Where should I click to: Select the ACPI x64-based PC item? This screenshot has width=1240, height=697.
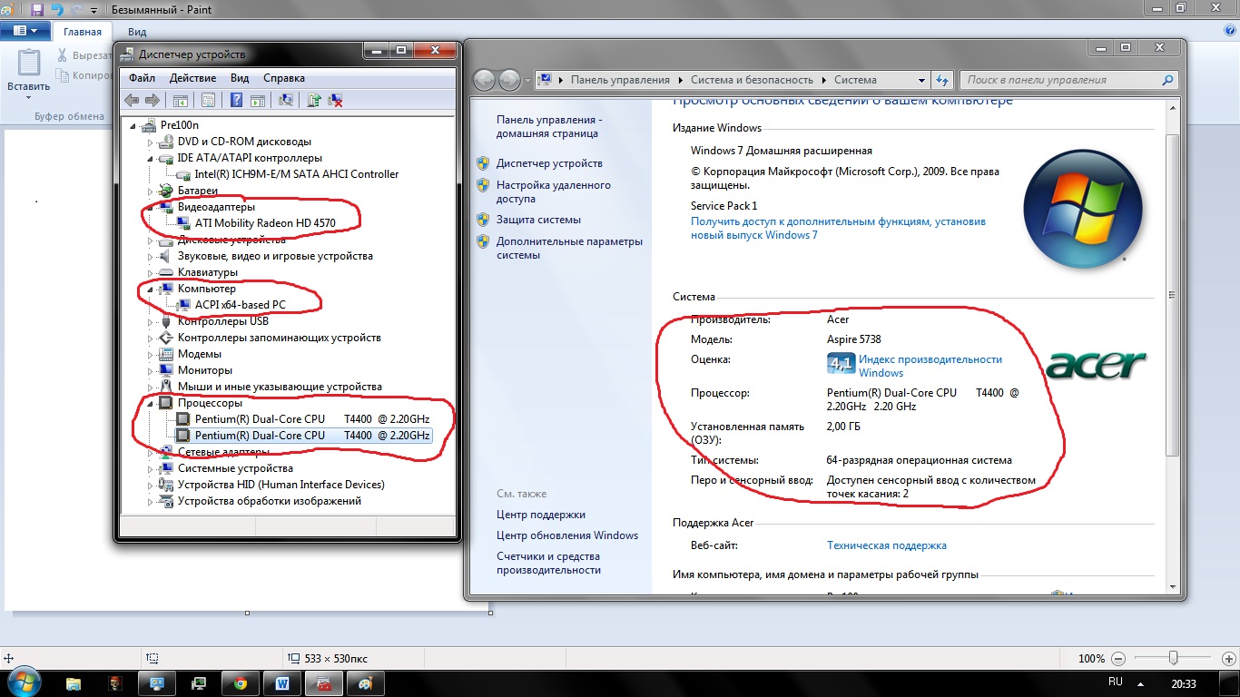point(241,305)
